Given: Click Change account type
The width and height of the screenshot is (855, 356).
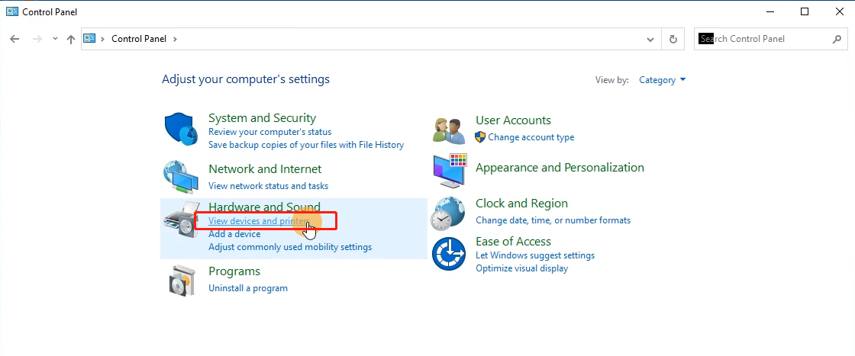Looking at the screenshot, I should point(531,137).
